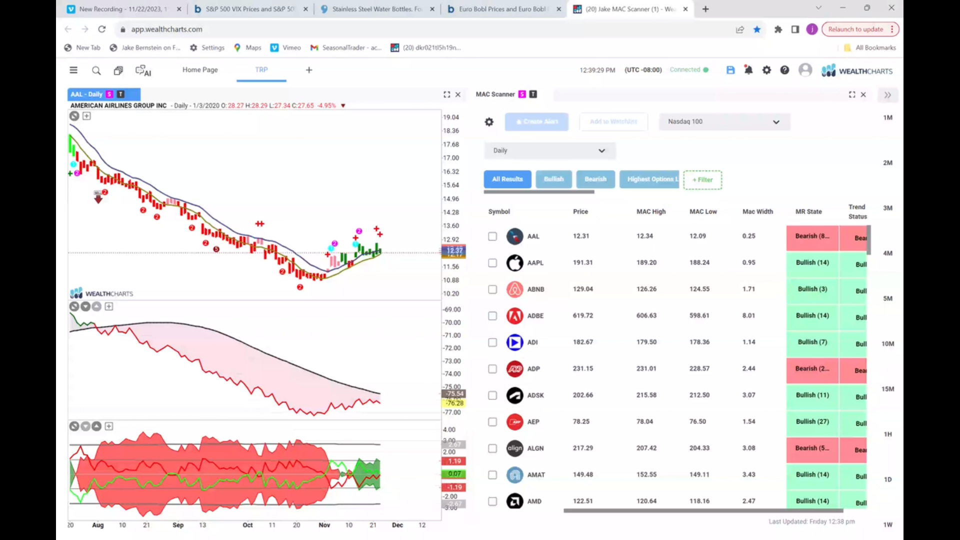
Task: Switch to Euro Bobl Prices browser tab
Action: [x=503, y=9]
